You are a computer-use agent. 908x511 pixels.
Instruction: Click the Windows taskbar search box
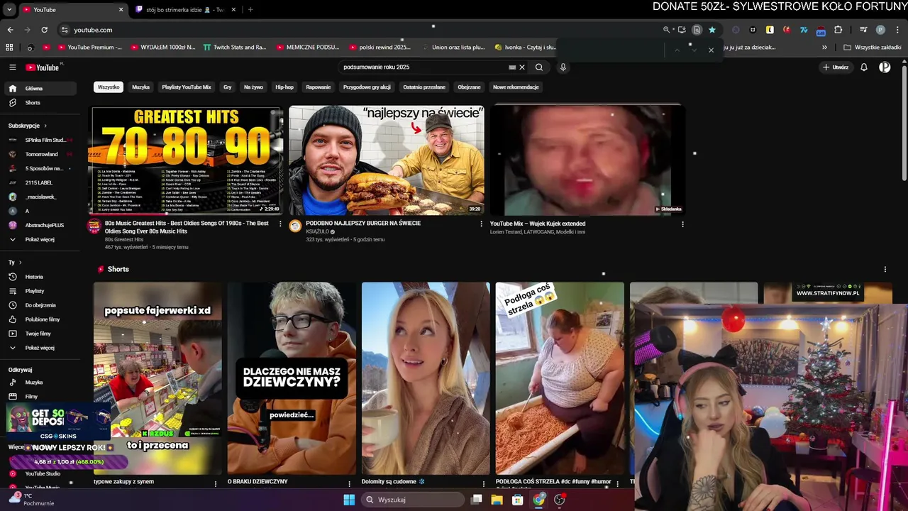[x=414, y=500]
